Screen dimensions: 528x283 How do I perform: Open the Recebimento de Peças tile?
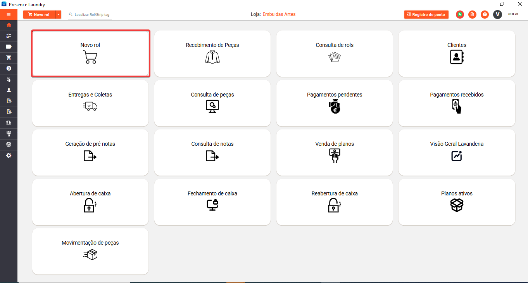pyautogui.click(x=212, y=53)
